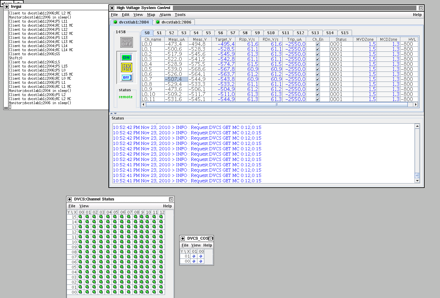Viewport: 440px width, 298px height.
Task: Click Target_V value -495.4 for L0.0
Action: [x=223, y=44]
